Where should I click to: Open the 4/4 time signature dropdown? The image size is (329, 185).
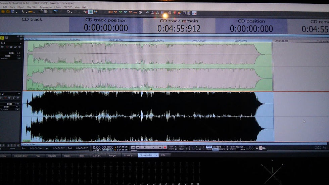coord(251,147)
